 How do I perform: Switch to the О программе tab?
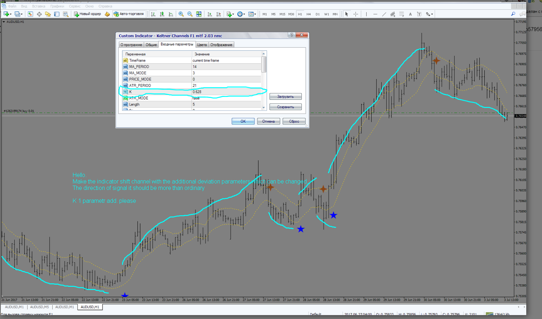point(131,45)
